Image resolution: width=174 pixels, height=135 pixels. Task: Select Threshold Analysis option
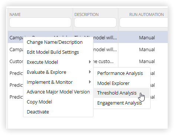coord(117,93)
